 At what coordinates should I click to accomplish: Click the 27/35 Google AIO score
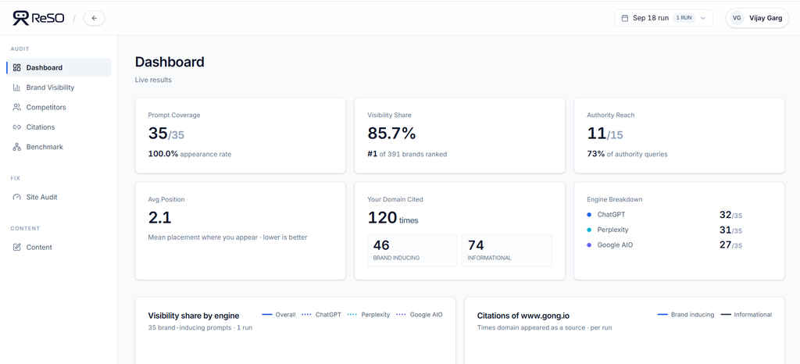pos(730,245)
